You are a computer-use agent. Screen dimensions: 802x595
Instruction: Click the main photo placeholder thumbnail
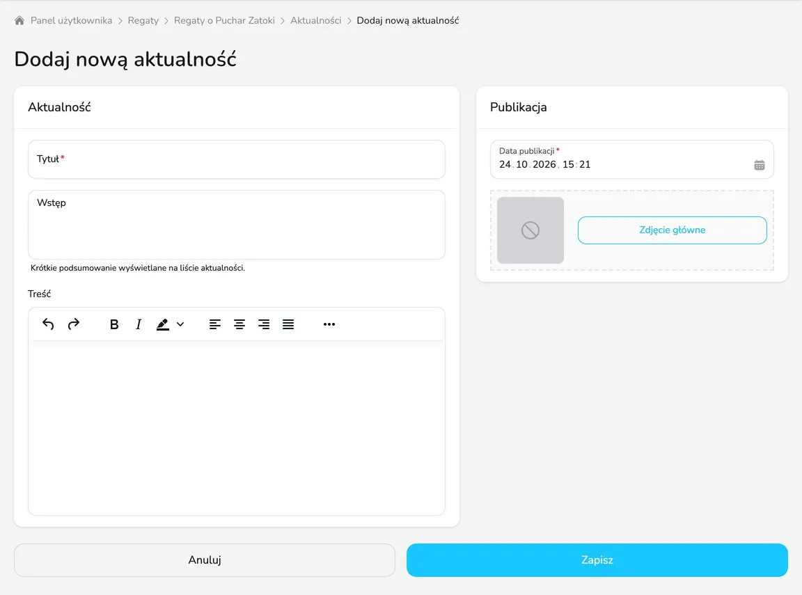(530, 230)
